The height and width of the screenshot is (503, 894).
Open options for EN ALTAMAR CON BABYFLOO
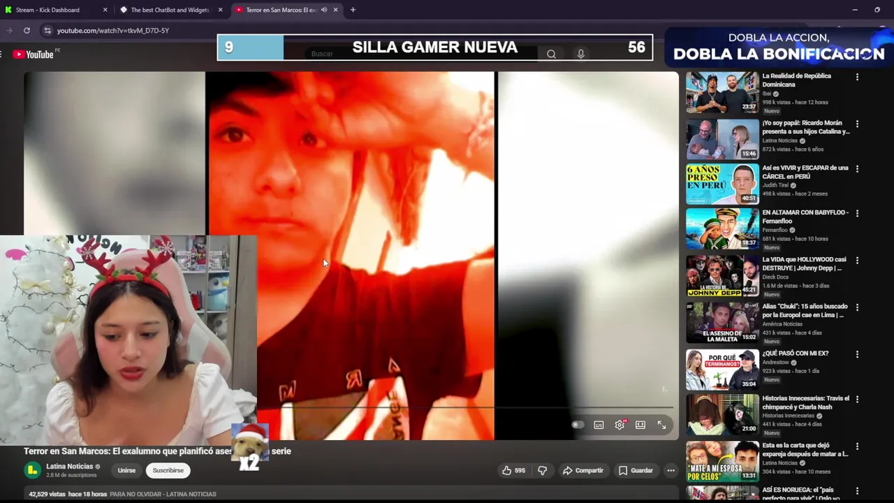[857, 213]
